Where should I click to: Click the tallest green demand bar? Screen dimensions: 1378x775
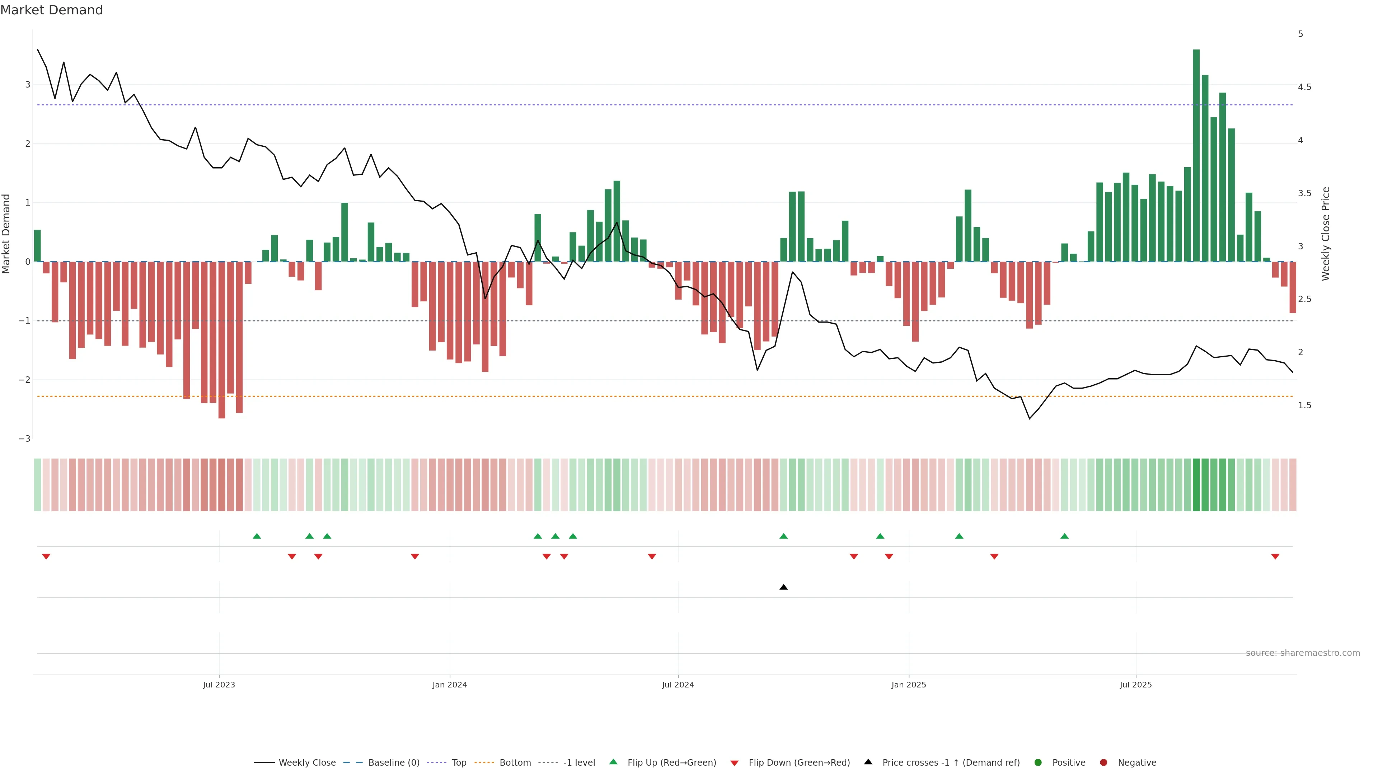(x=1196, y=155)
